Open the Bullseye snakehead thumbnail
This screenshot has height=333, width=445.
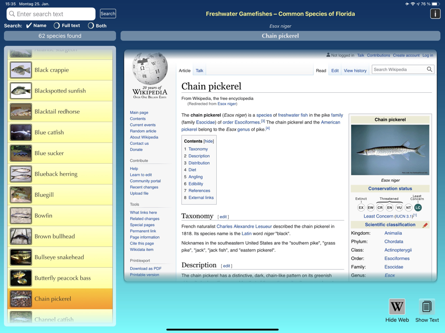pos(21,257)
